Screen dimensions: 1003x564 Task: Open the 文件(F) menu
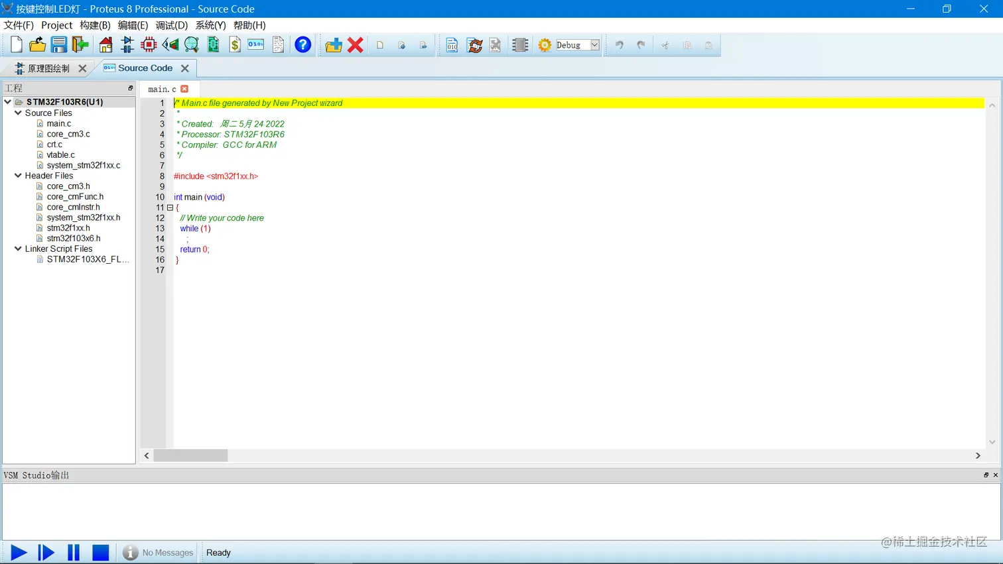pos(19,25)
